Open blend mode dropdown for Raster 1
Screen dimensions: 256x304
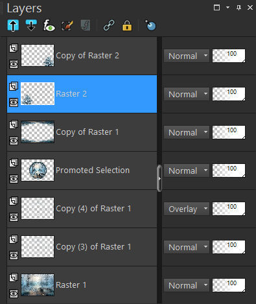pyautogui.click(x=187, y=285)
